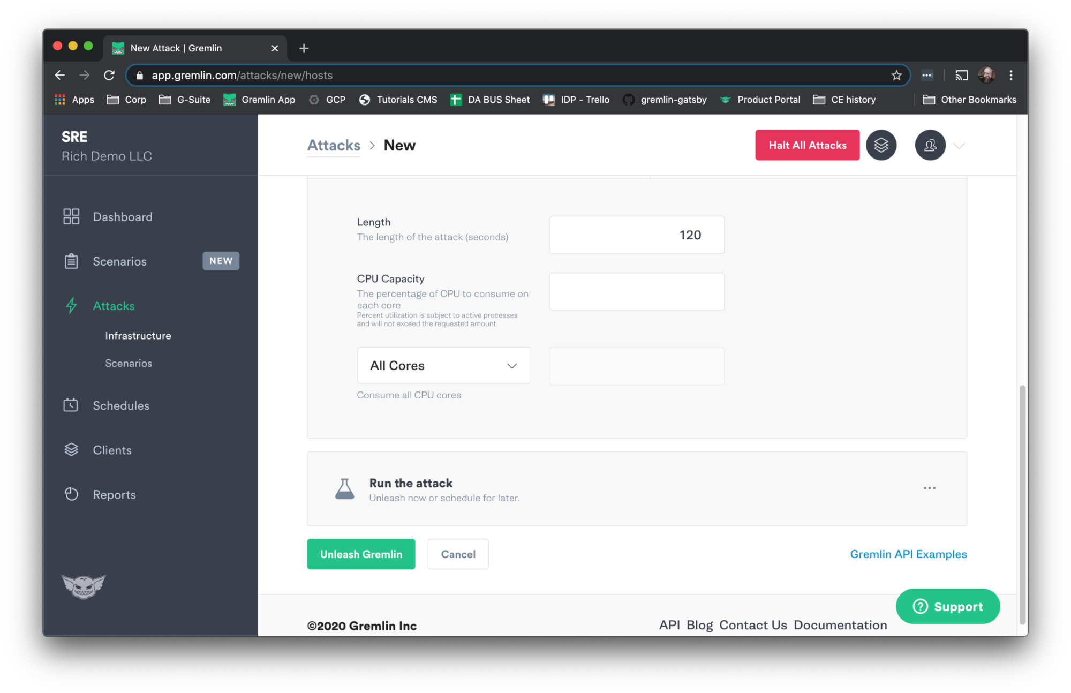Screen dimensions: 1071x693
Task: Open the GCP bookmark
Action: pyautogui.click(x=327, y=100)
